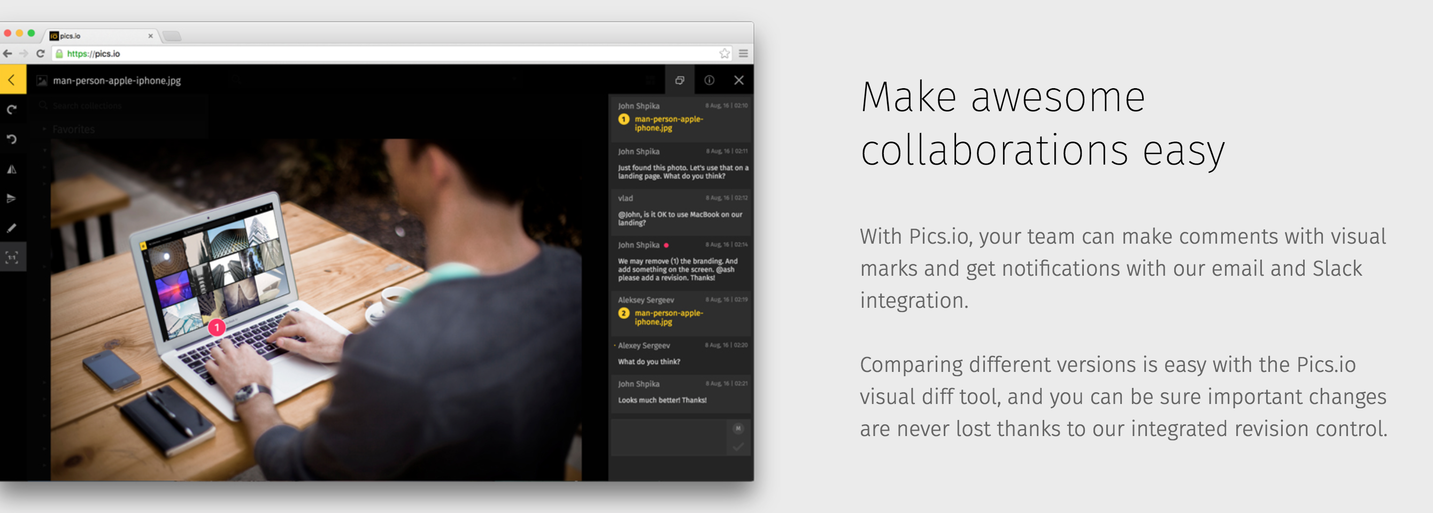Reload the pics.io page
1433x513 pixels.
coord(40,53)
